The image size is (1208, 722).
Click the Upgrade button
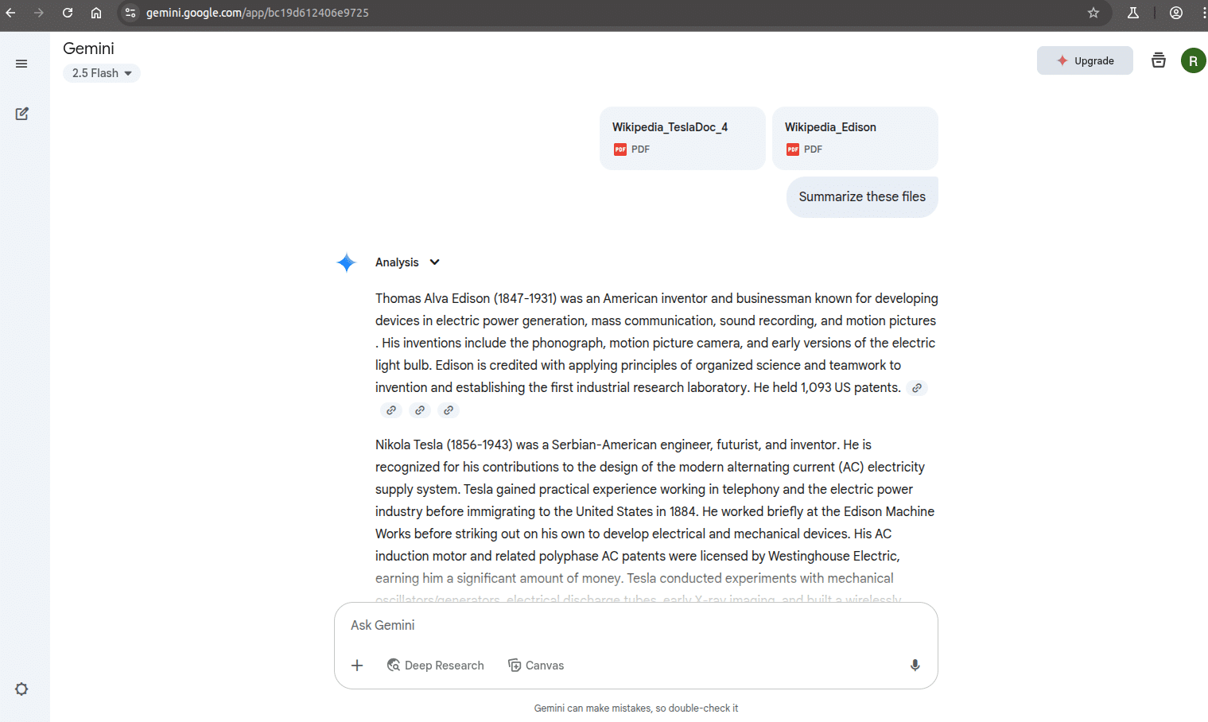point(1085,60)
